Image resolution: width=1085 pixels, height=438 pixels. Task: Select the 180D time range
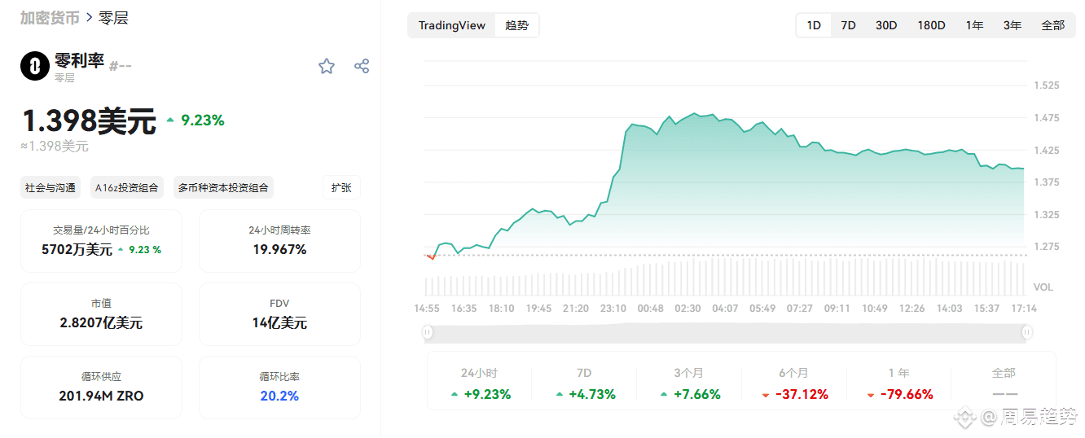[x=931, y=25]
